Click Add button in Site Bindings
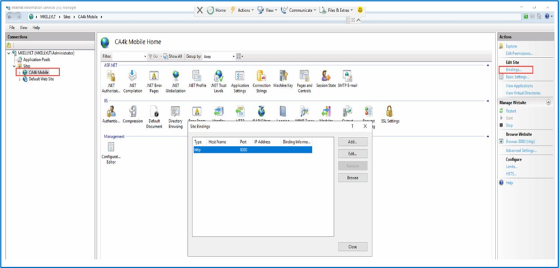559x268 pixels. coord(353,141)
